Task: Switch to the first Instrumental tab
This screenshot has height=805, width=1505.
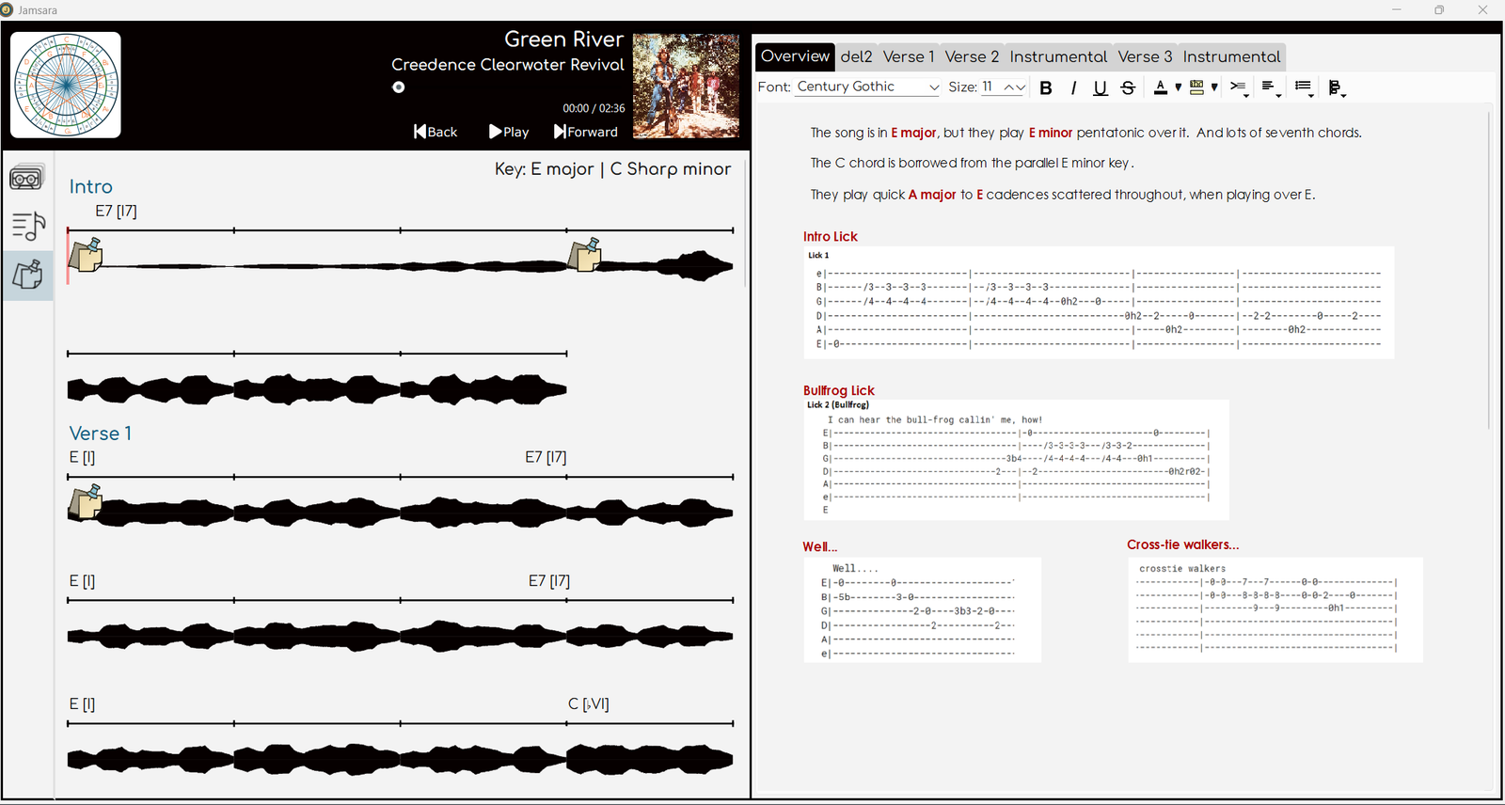Action: pos(1058,56)
